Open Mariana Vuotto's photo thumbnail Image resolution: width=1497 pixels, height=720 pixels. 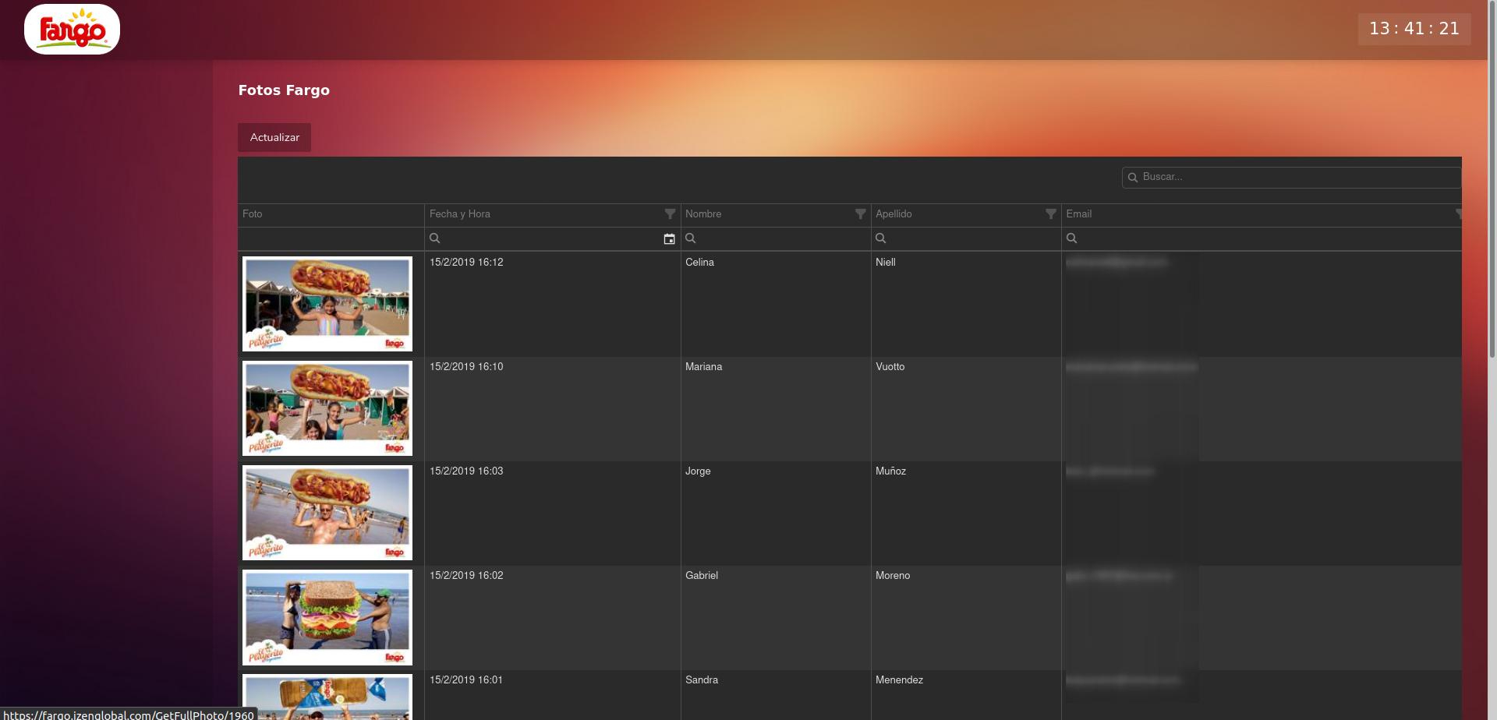click(x=327, y=408)
